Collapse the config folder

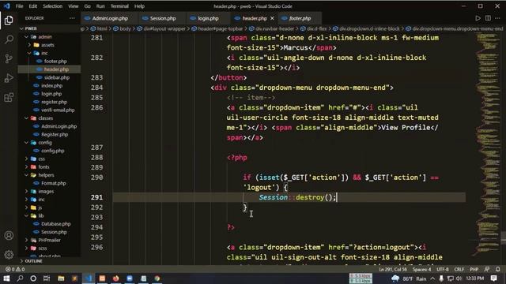(45, 142)
